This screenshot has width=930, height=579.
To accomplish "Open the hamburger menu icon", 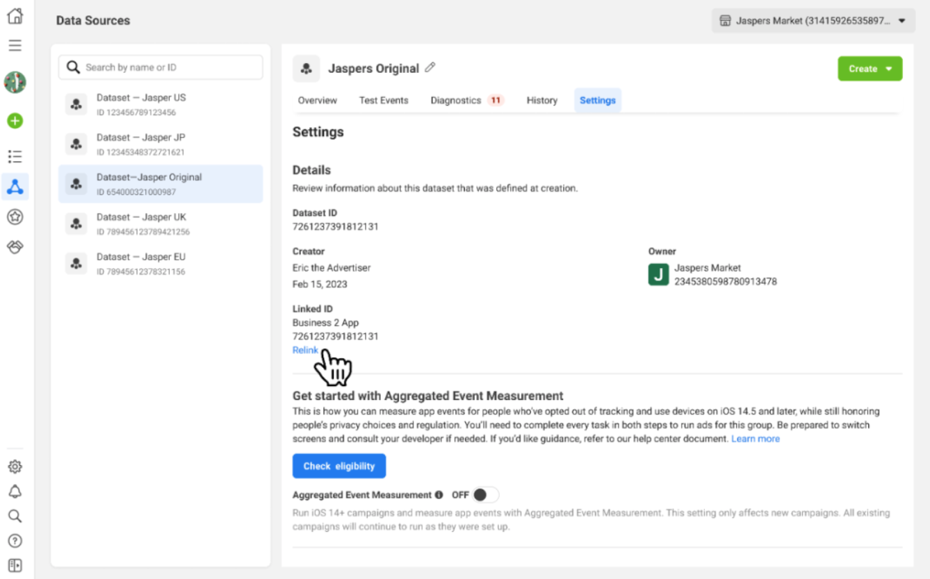I will [x=15, y=46].
